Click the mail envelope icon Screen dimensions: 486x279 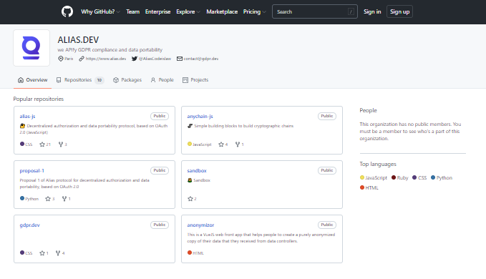coord(180,59)
